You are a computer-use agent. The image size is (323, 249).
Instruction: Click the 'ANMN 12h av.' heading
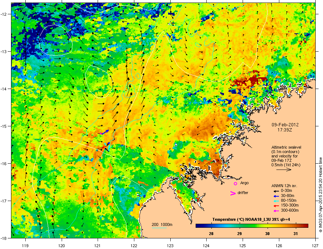284,186
